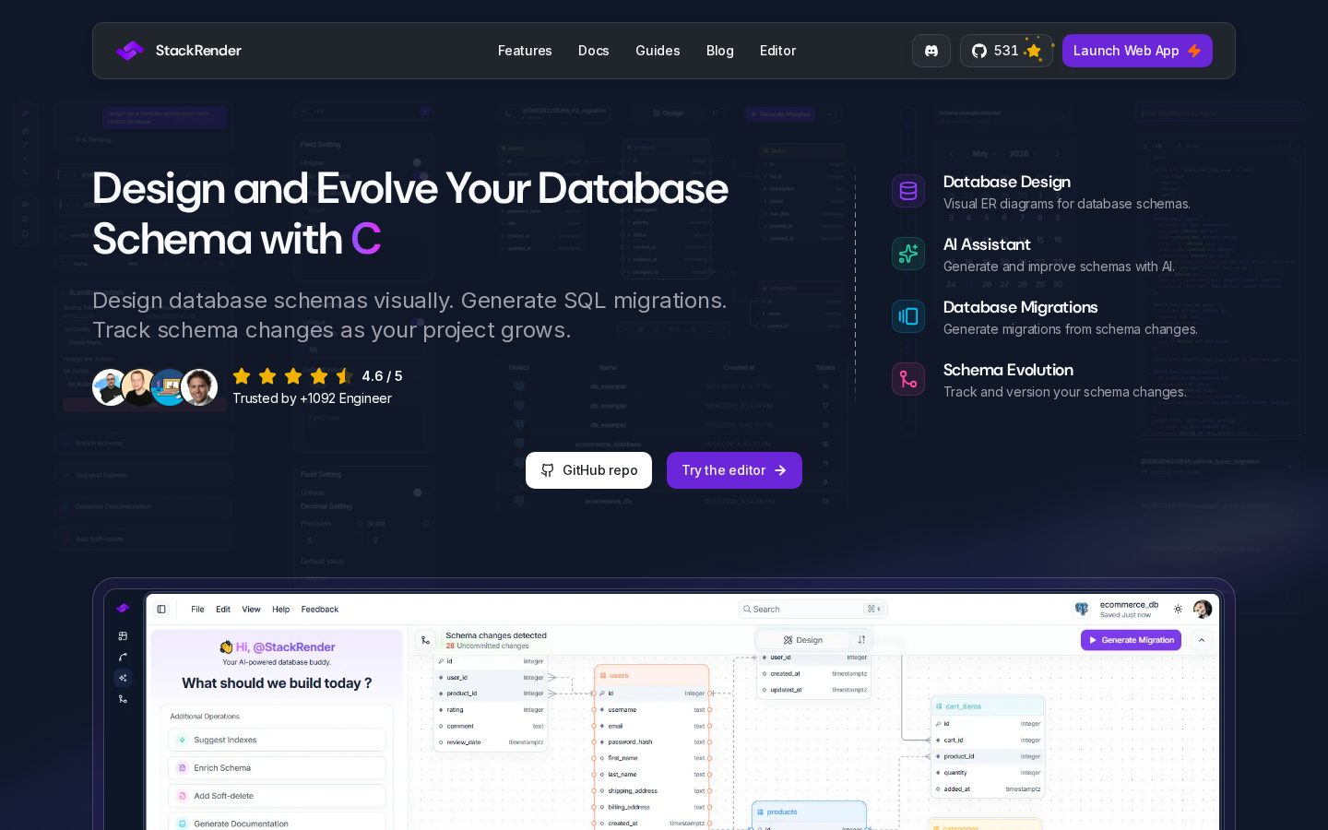
Task: Toggle the light/dark theme sun icon
Action: coord(1178,610)
